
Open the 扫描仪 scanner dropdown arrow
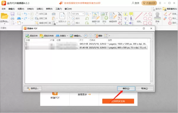click(x=67, y=36)
